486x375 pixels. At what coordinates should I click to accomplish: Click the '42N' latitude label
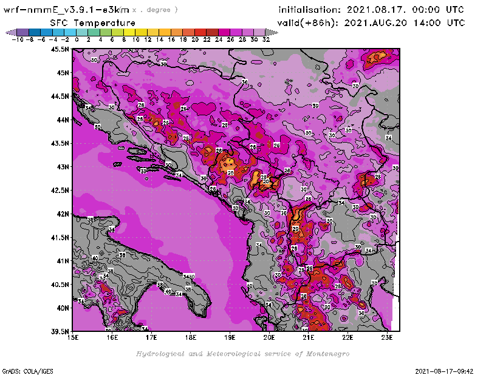point(63,214)
